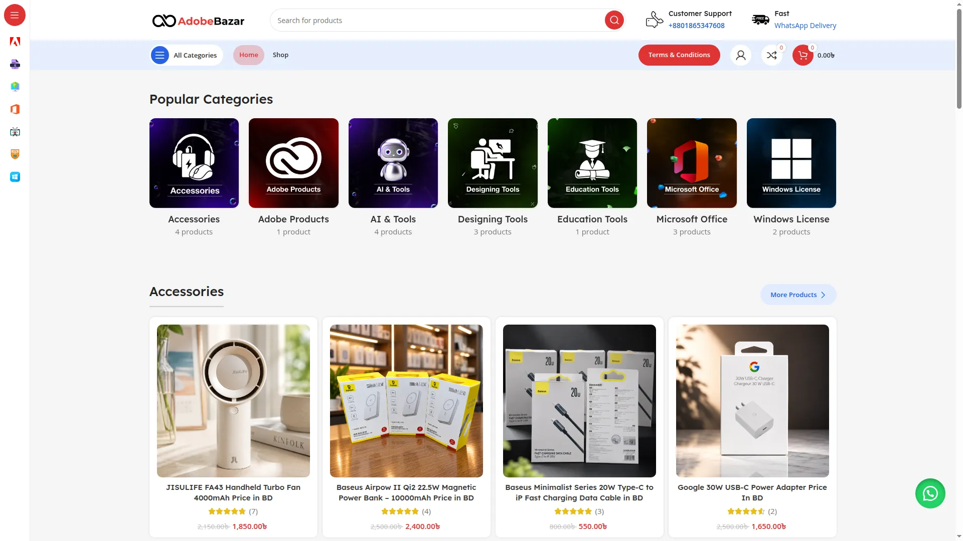Click the More Products button

tap(798, 295)
